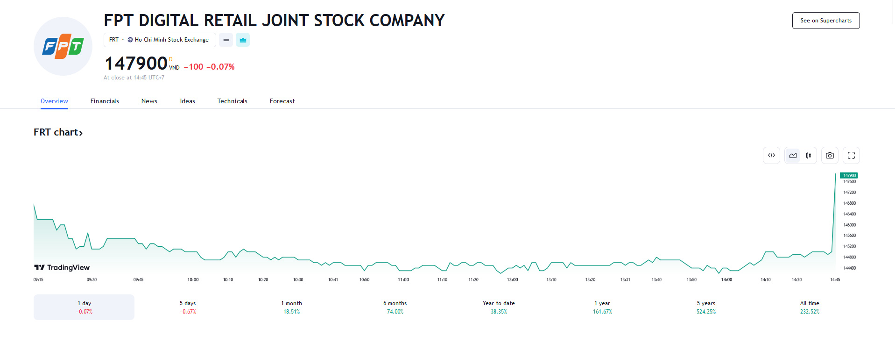This screenshot has width=895, height=343.
Task: Open the FRT Ho Chi Minh exchange selector
Action: (x=159, y=40)
